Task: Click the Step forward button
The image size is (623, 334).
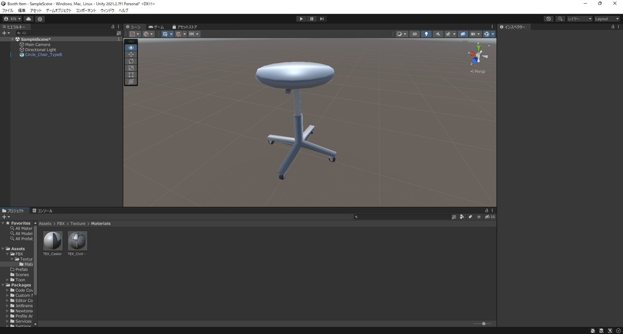Action: tap(322, 19)
